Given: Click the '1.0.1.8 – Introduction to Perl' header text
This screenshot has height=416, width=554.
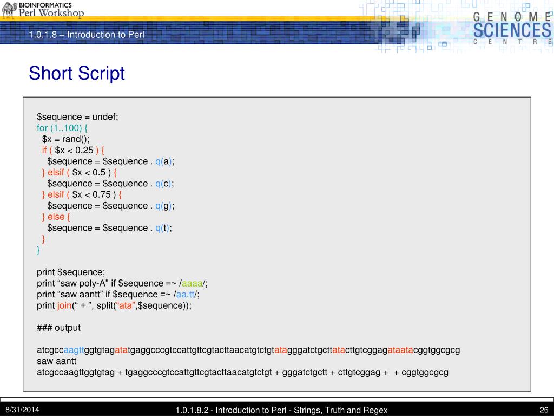Looking at the screenshot, I should [87, 35].
